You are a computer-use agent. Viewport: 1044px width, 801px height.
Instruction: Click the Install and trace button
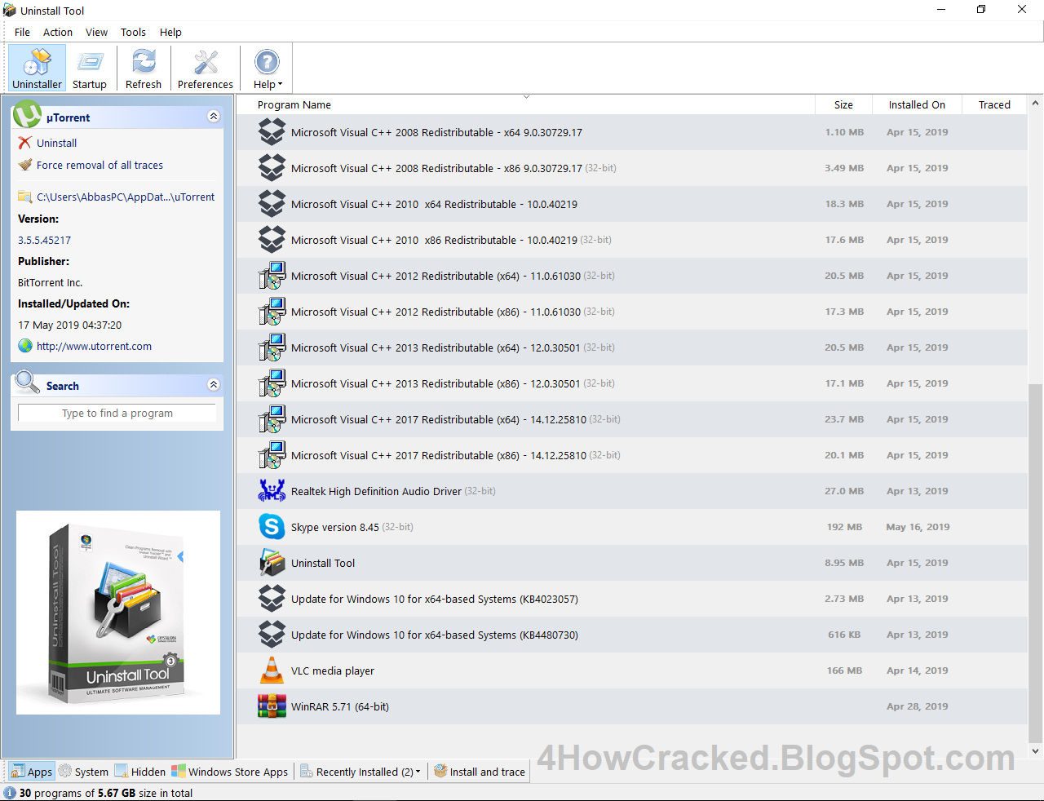(480, 772)
